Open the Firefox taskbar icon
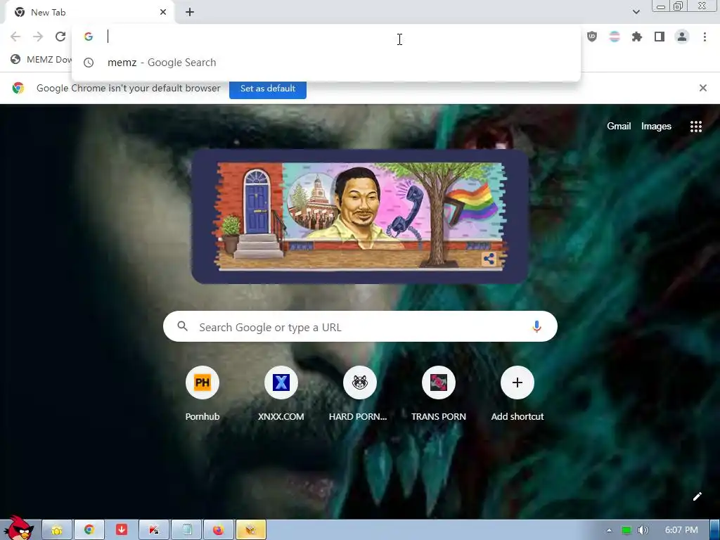This screenshot has width=720, height=540. 218,530
